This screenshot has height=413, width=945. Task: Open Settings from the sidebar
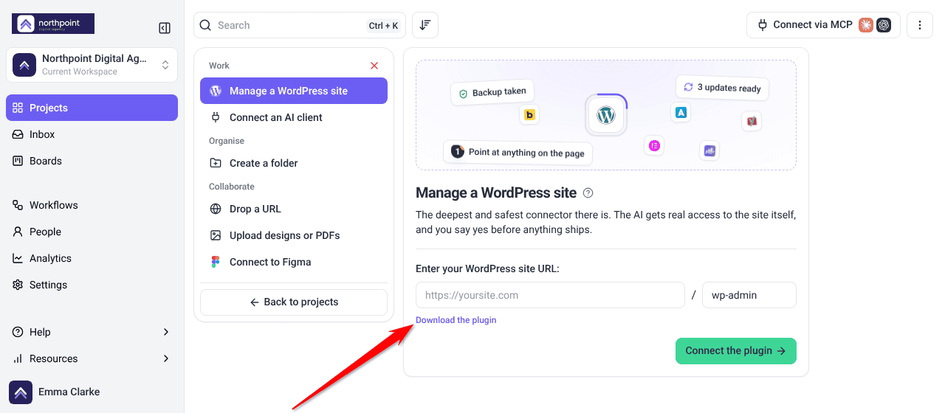(92, 285)
